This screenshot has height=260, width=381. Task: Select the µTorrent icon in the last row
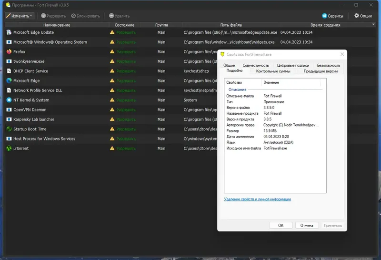pos(9,148)
